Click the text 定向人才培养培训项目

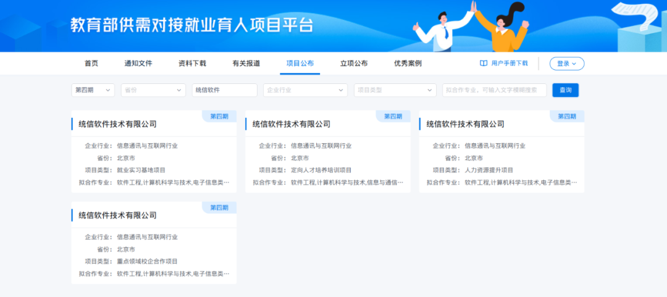(321, 170)
